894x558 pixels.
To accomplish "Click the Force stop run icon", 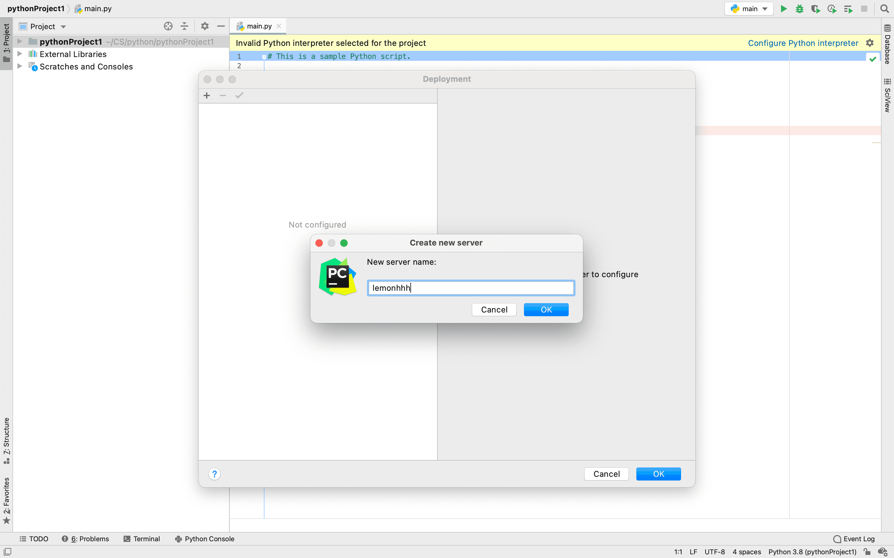I will pyautogui.click(x=861, y=8).
